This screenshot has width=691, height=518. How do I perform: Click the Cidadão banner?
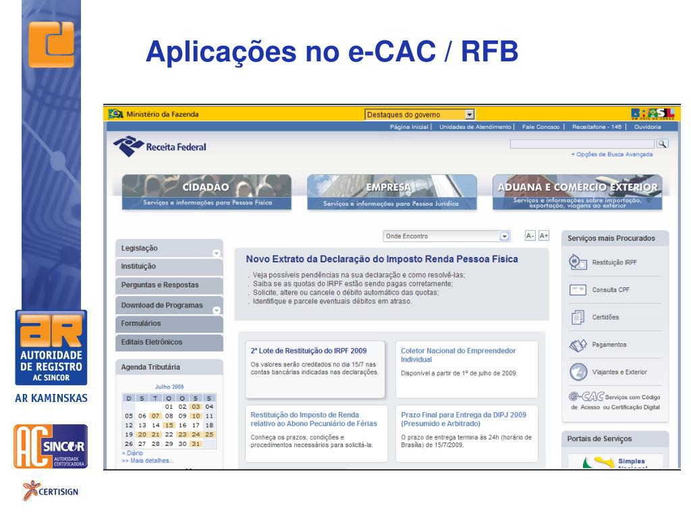click(x=206, y=192)
